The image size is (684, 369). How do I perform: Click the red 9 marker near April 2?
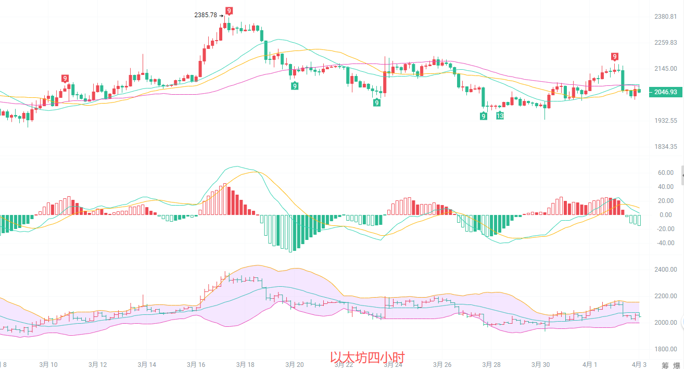click(x=615, y=57)
